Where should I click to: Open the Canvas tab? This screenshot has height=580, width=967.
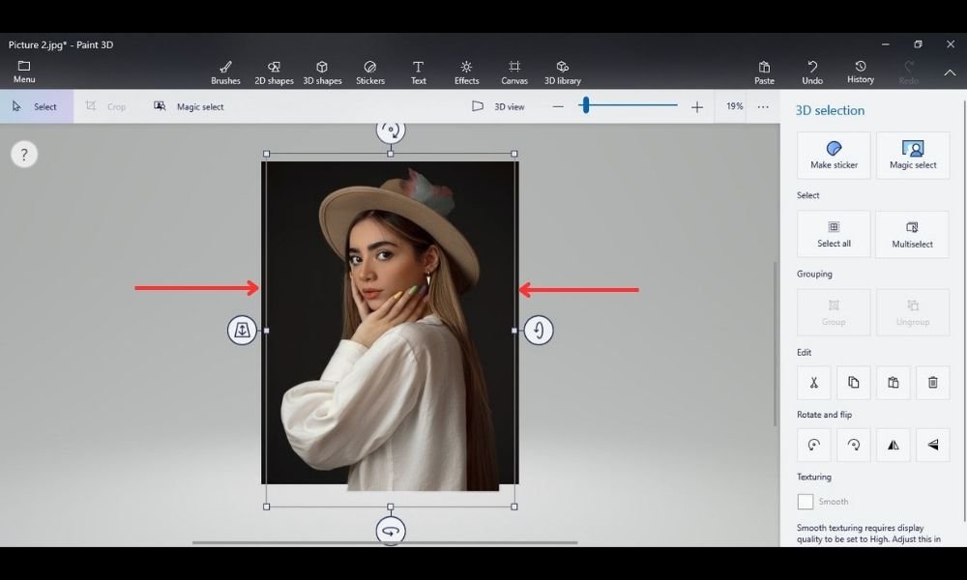[514, 72]
